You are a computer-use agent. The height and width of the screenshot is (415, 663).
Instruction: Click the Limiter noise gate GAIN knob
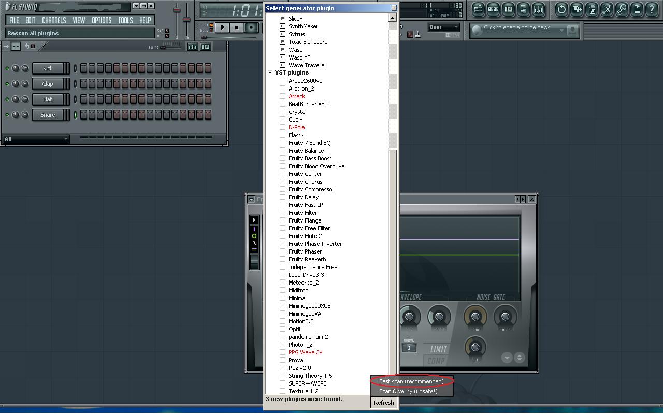coord(475,316)
